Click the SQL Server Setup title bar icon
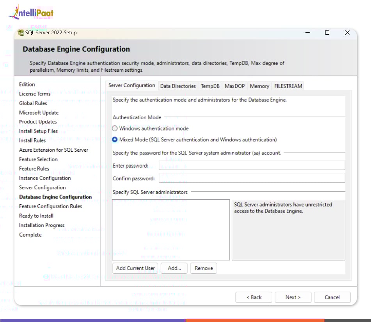The width and height of the screenshot is (371, 322). pos(21,33)
